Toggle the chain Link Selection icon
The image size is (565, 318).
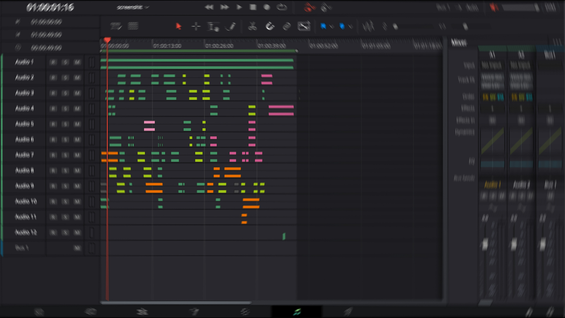tap(287, 26)
